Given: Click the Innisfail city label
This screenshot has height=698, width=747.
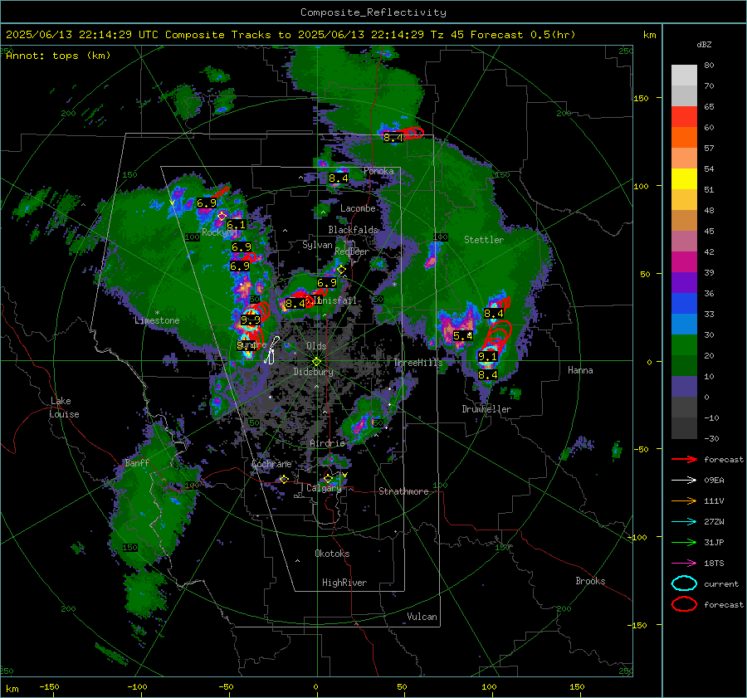Looking at the screenshot, I should (x=335, y=300).
